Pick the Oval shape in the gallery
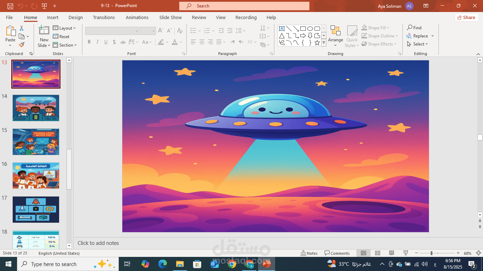The height and width of the screenshot is (271, 483). (x=310, y=29)
